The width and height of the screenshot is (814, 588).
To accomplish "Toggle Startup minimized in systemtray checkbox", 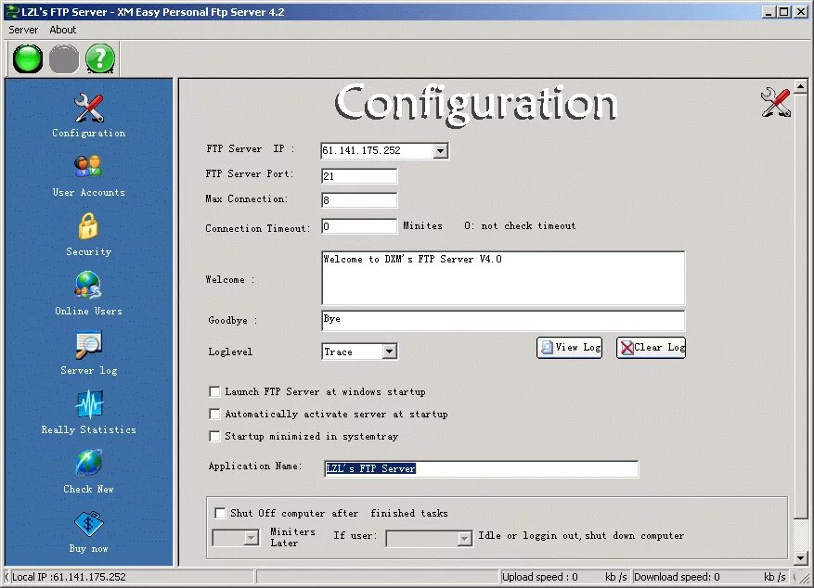I will pos(214,436).
